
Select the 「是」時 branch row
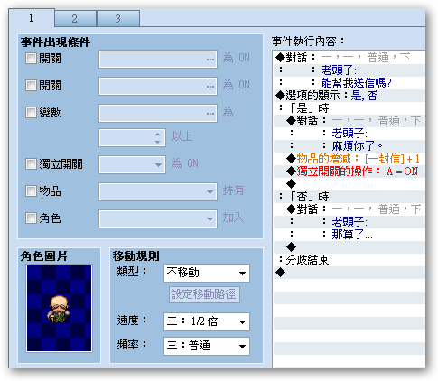tap(349, 108)
